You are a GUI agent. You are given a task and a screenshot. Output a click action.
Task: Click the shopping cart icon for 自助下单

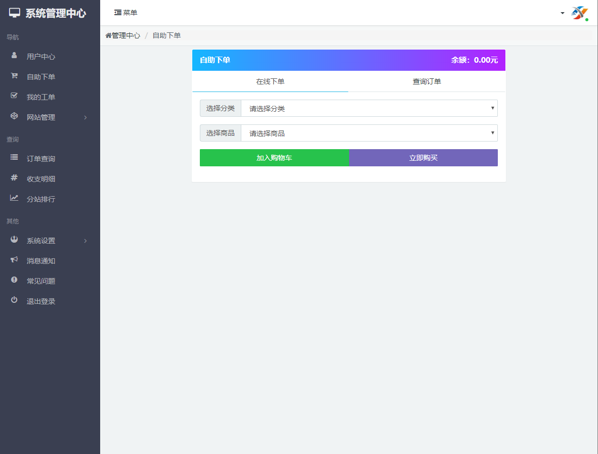coord(14,76)
